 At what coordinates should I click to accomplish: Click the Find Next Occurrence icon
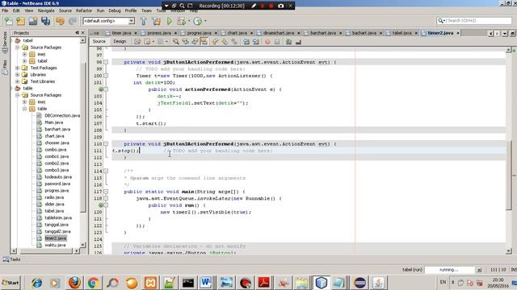coord(195,42)
